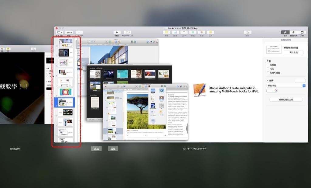Viewport: 311px width, 188px height.
Task: Select slide 11 thumbnail in navigator
Action: [66, 122]
